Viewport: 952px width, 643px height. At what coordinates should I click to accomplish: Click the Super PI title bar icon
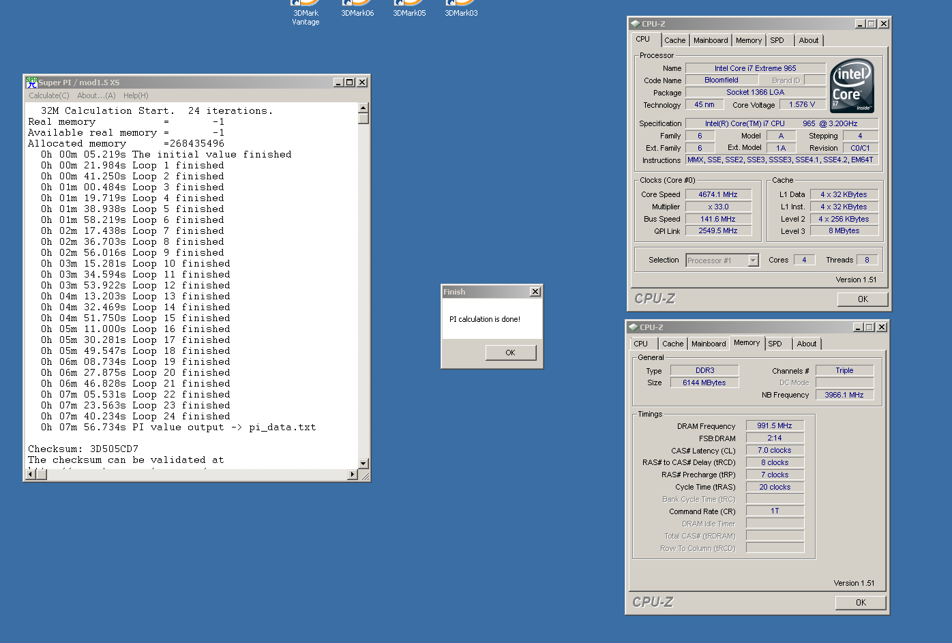31,83
